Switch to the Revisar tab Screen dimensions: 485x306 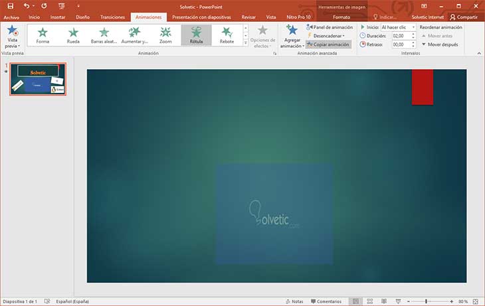248,17
